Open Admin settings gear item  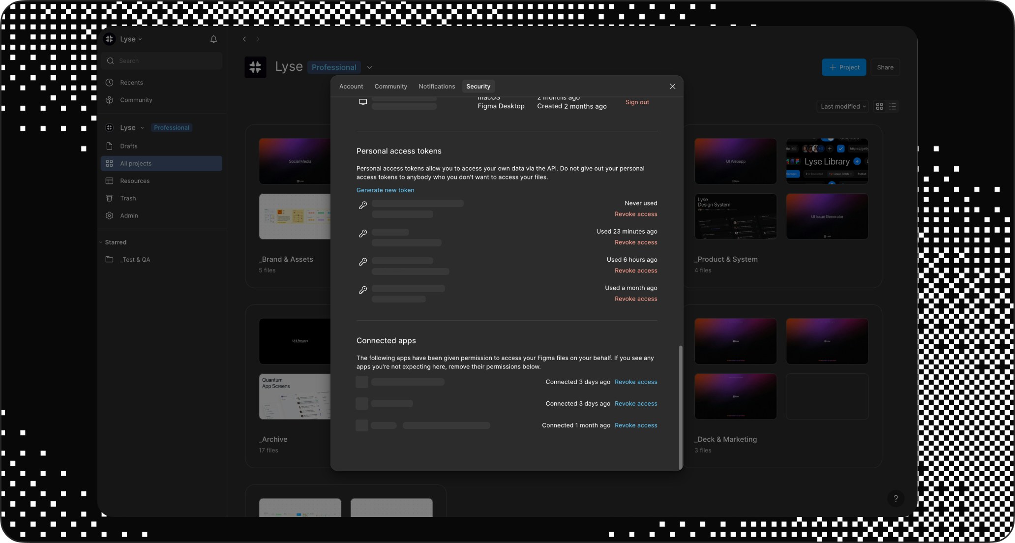(129, 215)
